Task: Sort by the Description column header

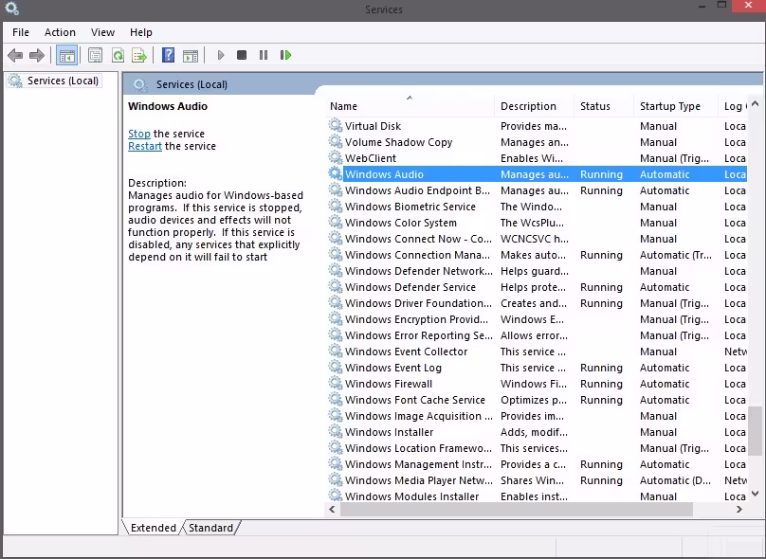Action: [x=535, y=106]
